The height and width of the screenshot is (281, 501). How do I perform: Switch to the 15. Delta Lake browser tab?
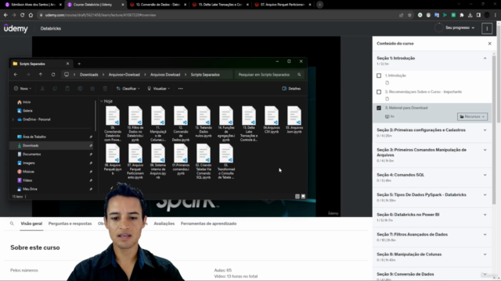(x=221, y=5)
